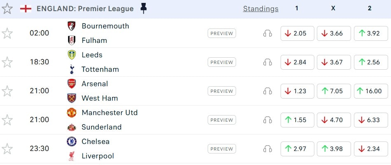Favorite the Premier League with the header star
Screen dimensions: 391x165
pyautogui.click(x=7, y=9)
